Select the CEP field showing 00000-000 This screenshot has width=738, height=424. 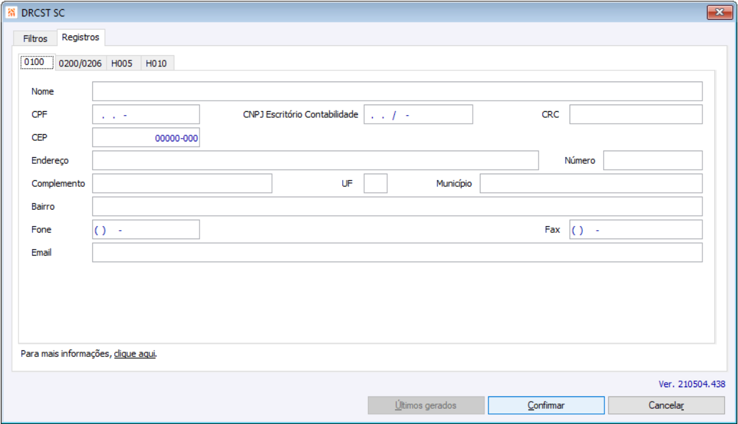[x=146, y=137]
